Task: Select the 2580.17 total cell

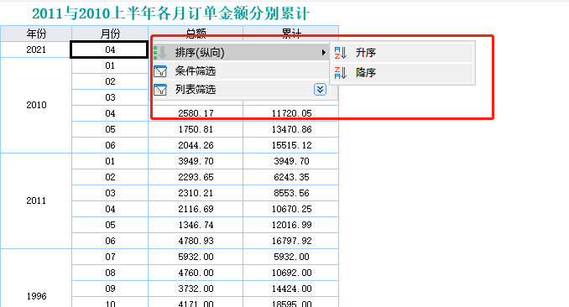Action: pyautogui.click(x=196, y=113)
